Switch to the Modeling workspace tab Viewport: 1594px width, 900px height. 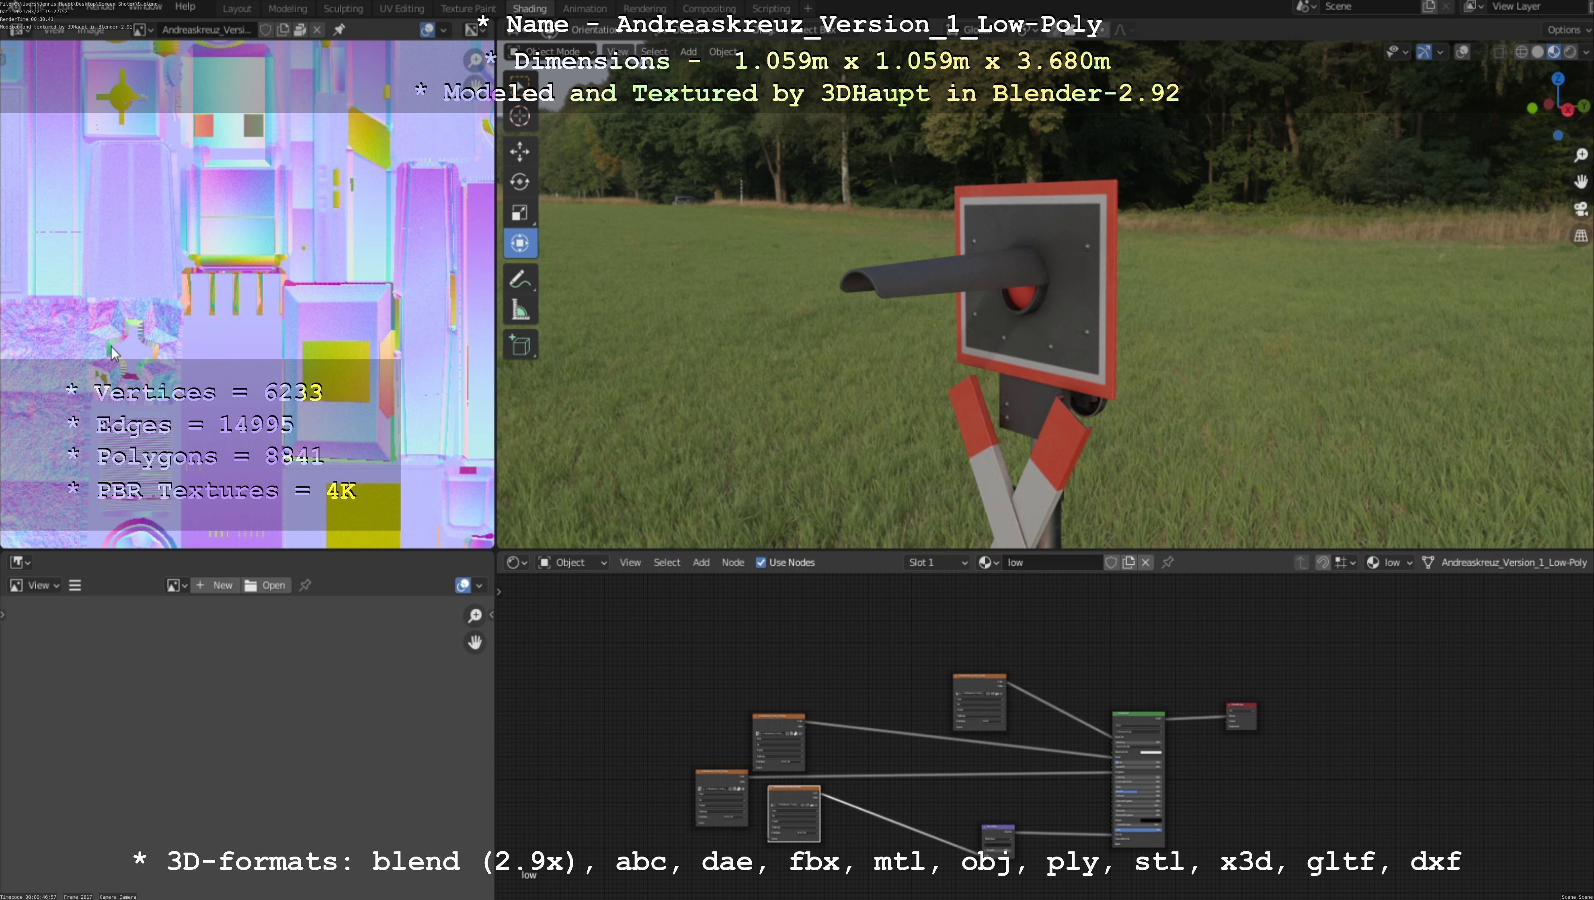point(288,9)
